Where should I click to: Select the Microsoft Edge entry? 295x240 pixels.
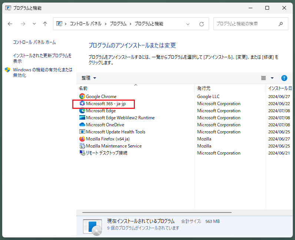pyautogui.click(x=101, y=111)
